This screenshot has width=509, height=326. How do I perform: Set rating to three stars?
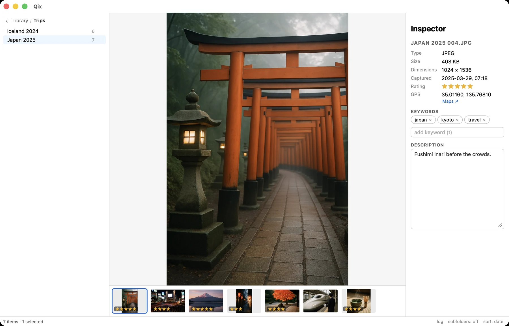[x=457, y=86]
